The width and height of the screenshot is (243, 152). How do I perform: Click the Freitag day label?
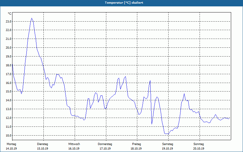[x=136, y=144]
